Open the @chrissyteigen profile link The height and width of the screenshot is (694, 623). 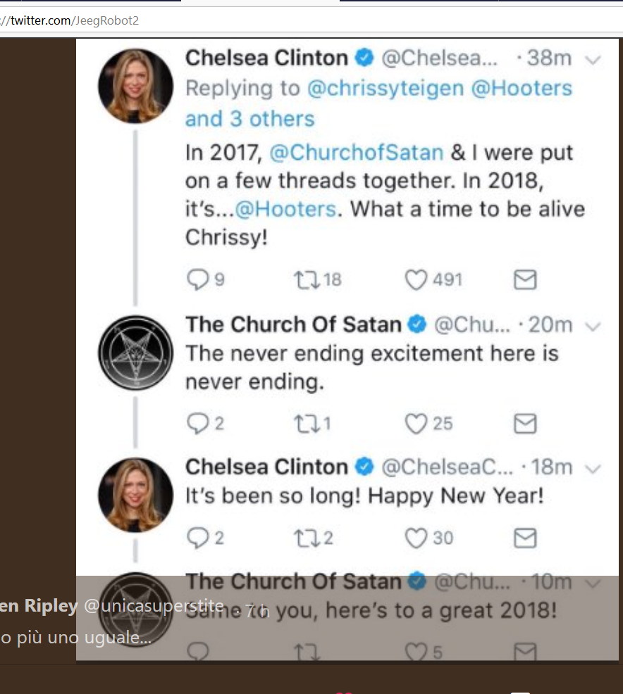point(385,89)
